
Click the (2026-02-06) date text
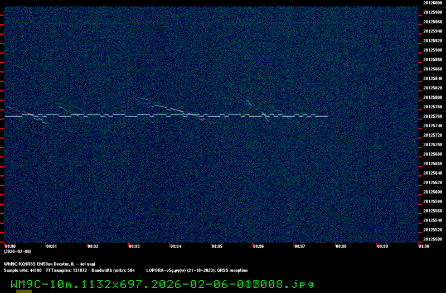click(18, 252)
